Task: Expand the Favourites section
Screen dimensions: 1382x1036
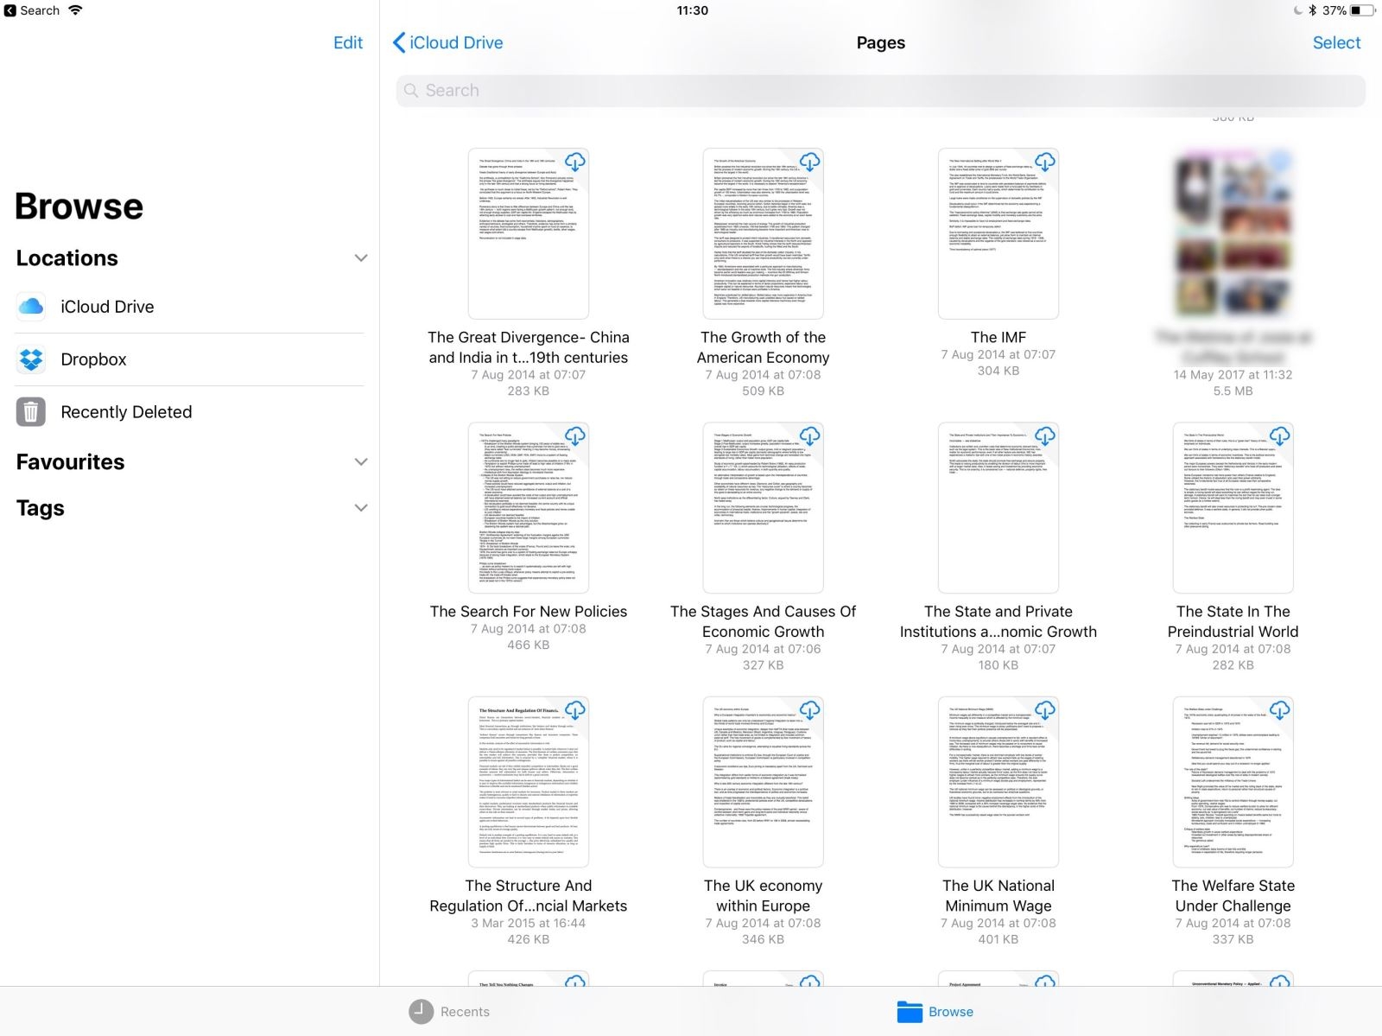Action: [360, 461]
